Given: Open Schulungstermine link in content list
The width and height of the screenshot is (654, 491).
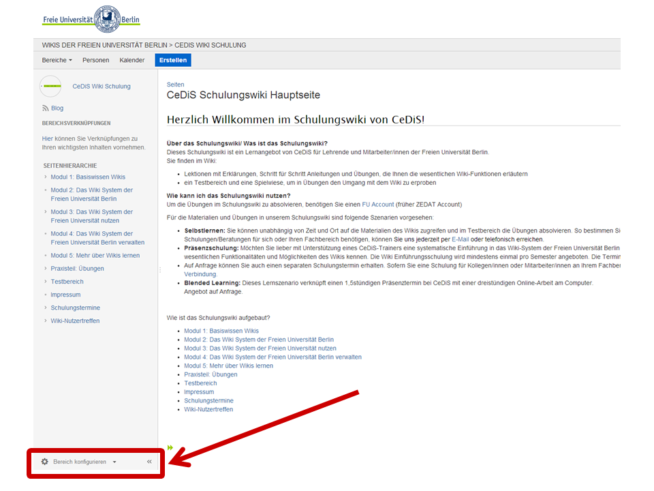Looking at the screenshot, I should point(209,401).
